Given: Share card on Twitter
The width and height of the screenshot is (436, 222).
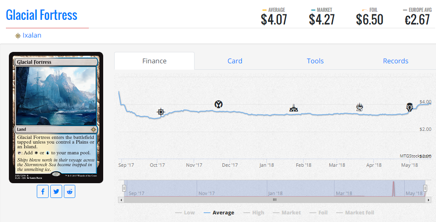Looking at the screenshot, I should click(56, 192).
